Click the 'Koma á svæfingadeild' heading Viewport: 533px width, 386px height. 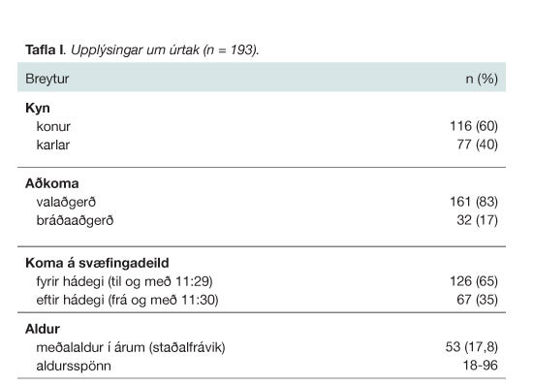pyautogui.click(x=97, y=263)
